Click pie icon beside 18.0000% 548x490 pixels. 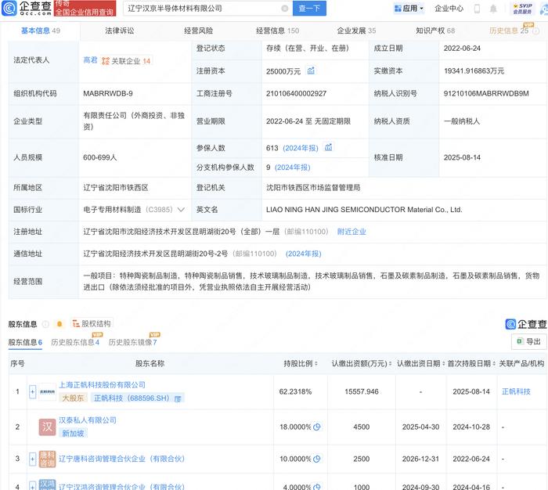[316, 427]
